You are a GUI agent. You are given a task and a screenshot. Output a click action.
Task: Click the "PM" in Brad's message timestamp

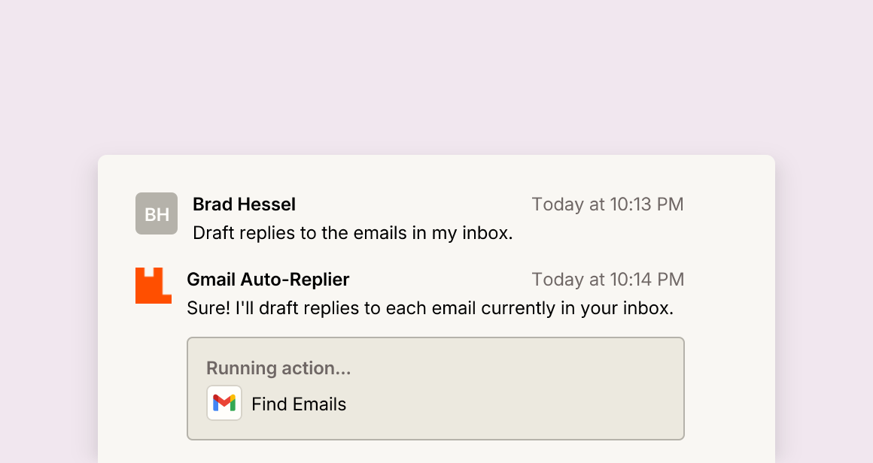(670, 204)
